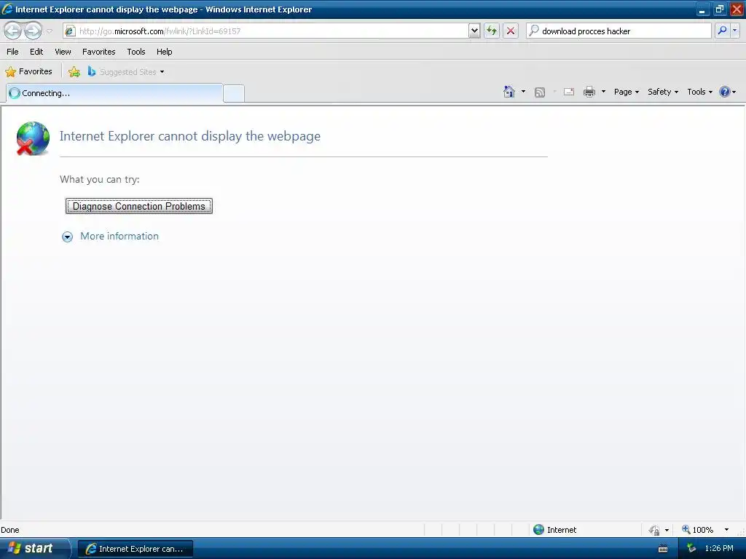Click the 'More information' link text
Image resolution: width=746 pixels, height=559 pixels.
tap(119, 237)
